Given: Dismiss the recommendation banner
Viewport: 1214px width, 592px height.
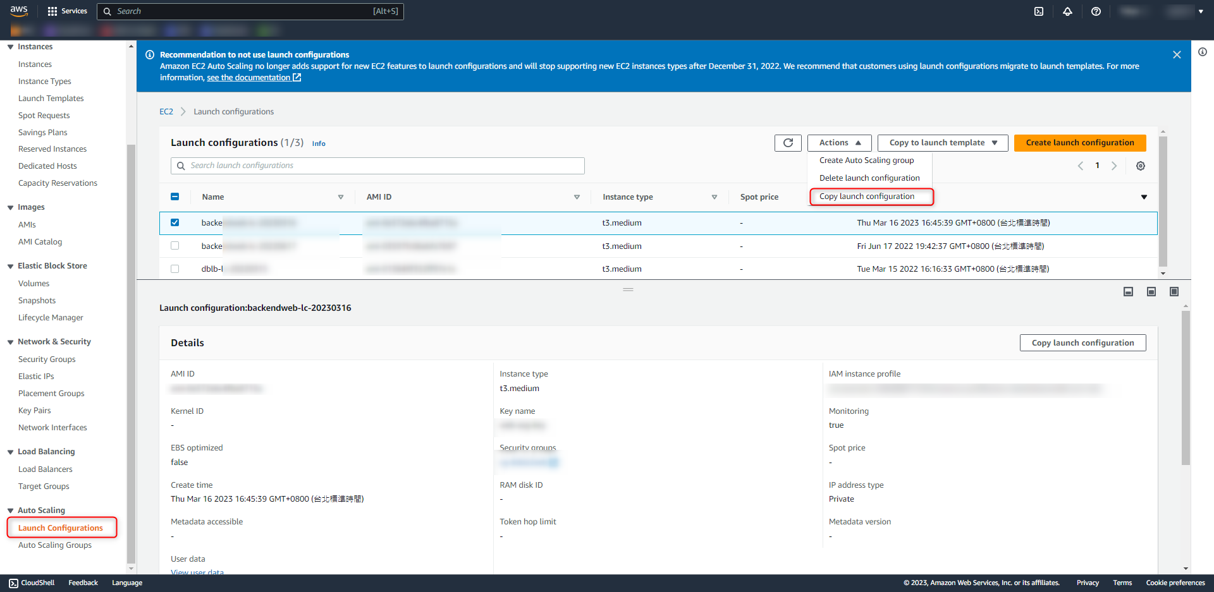Looking at the screenshot, I should [x=1177, y=55].
